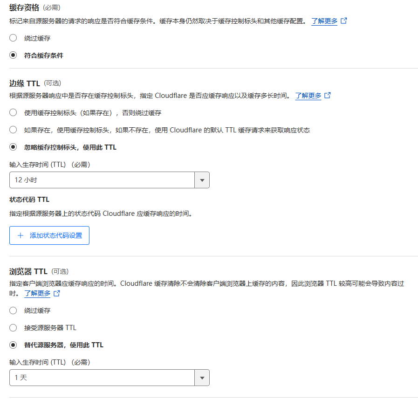The width and height of the screenshot is (418, 400).
Task: Select the 符合缓存条件 radio option
Action: (13, 55)
